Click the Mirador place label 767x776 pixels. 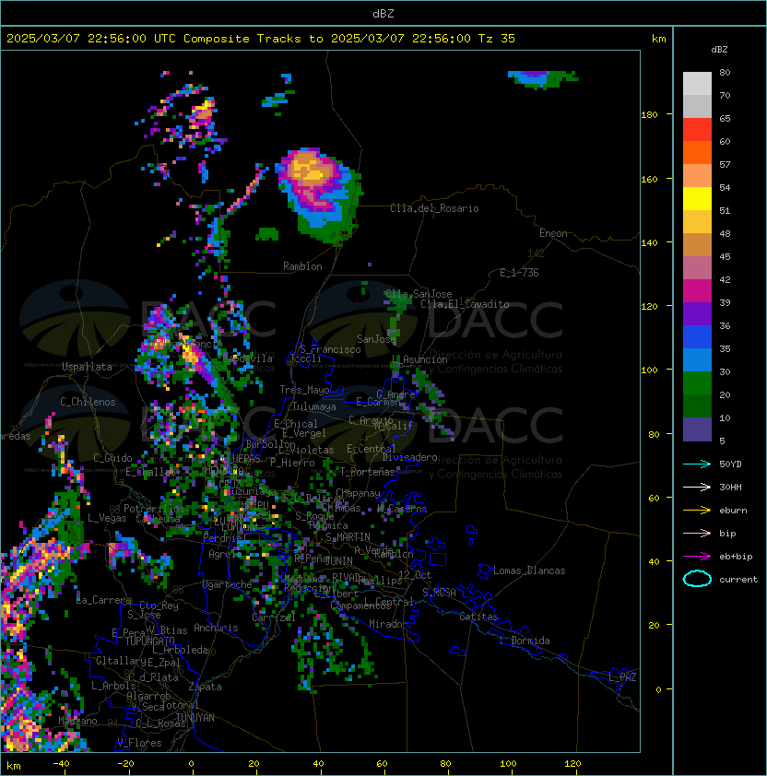389,624
